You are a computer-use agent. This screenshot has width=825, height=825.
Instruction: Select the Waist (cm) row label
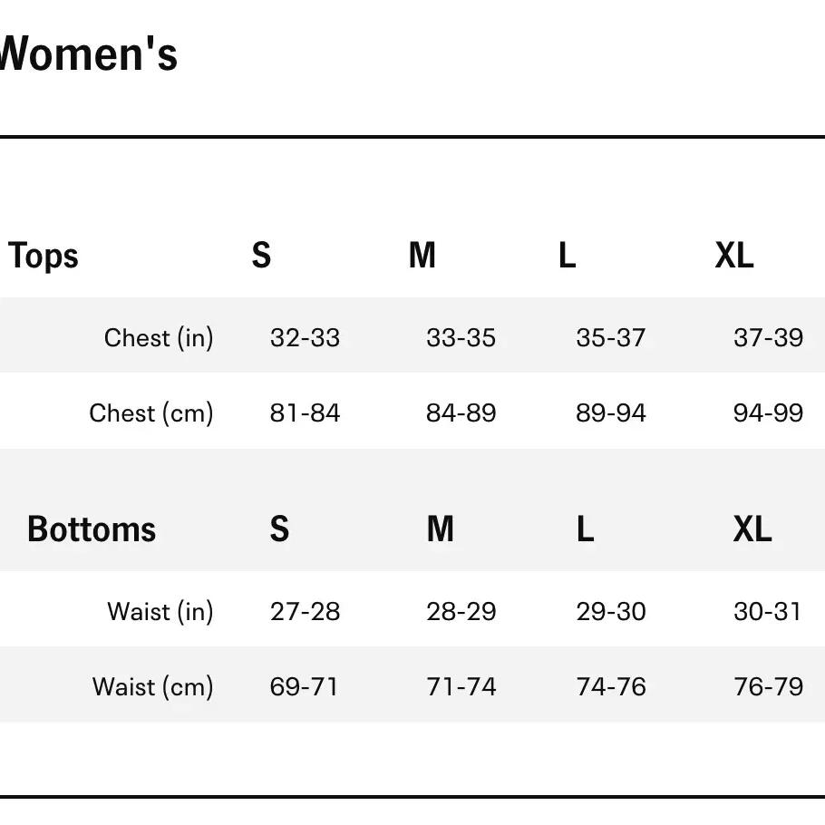[153, 687]
